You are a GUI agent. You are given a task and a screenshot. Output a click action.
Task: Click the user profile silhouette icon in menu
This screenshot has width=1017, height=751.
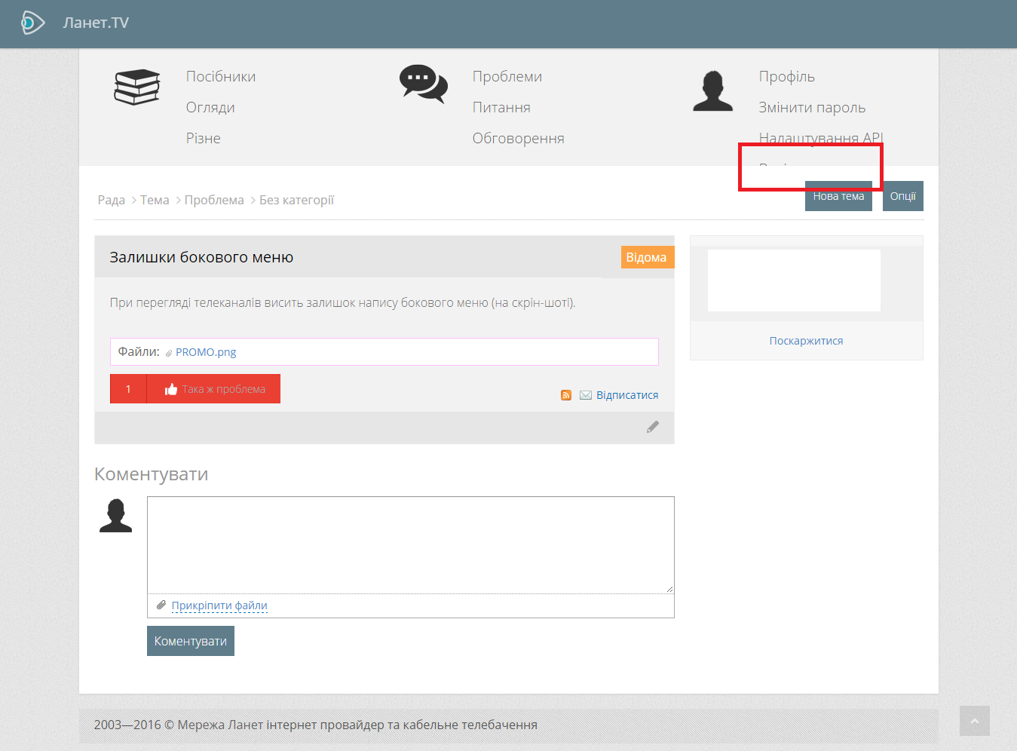712,91
